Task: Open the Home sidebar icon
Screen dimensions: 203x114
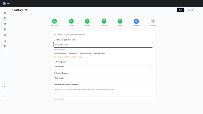Action: [x=5, y=13]
